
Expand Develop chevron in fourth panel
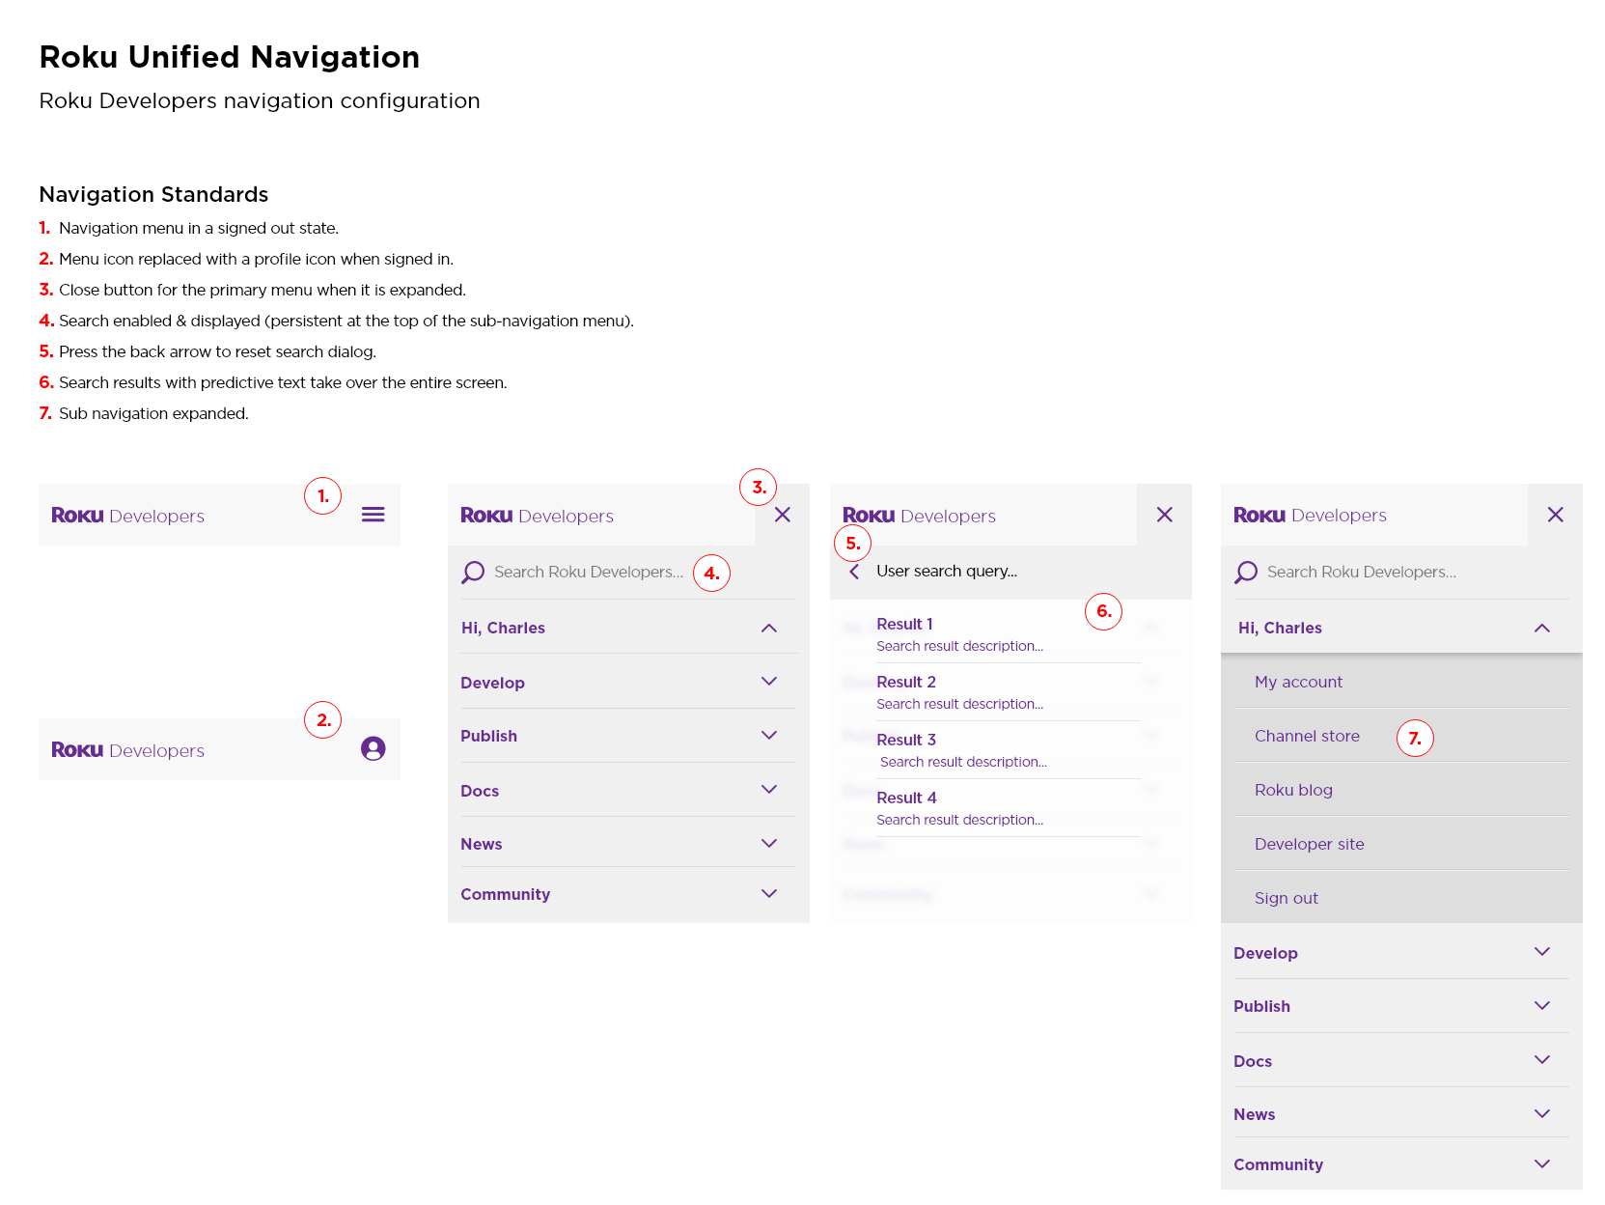coord(1542,952)
